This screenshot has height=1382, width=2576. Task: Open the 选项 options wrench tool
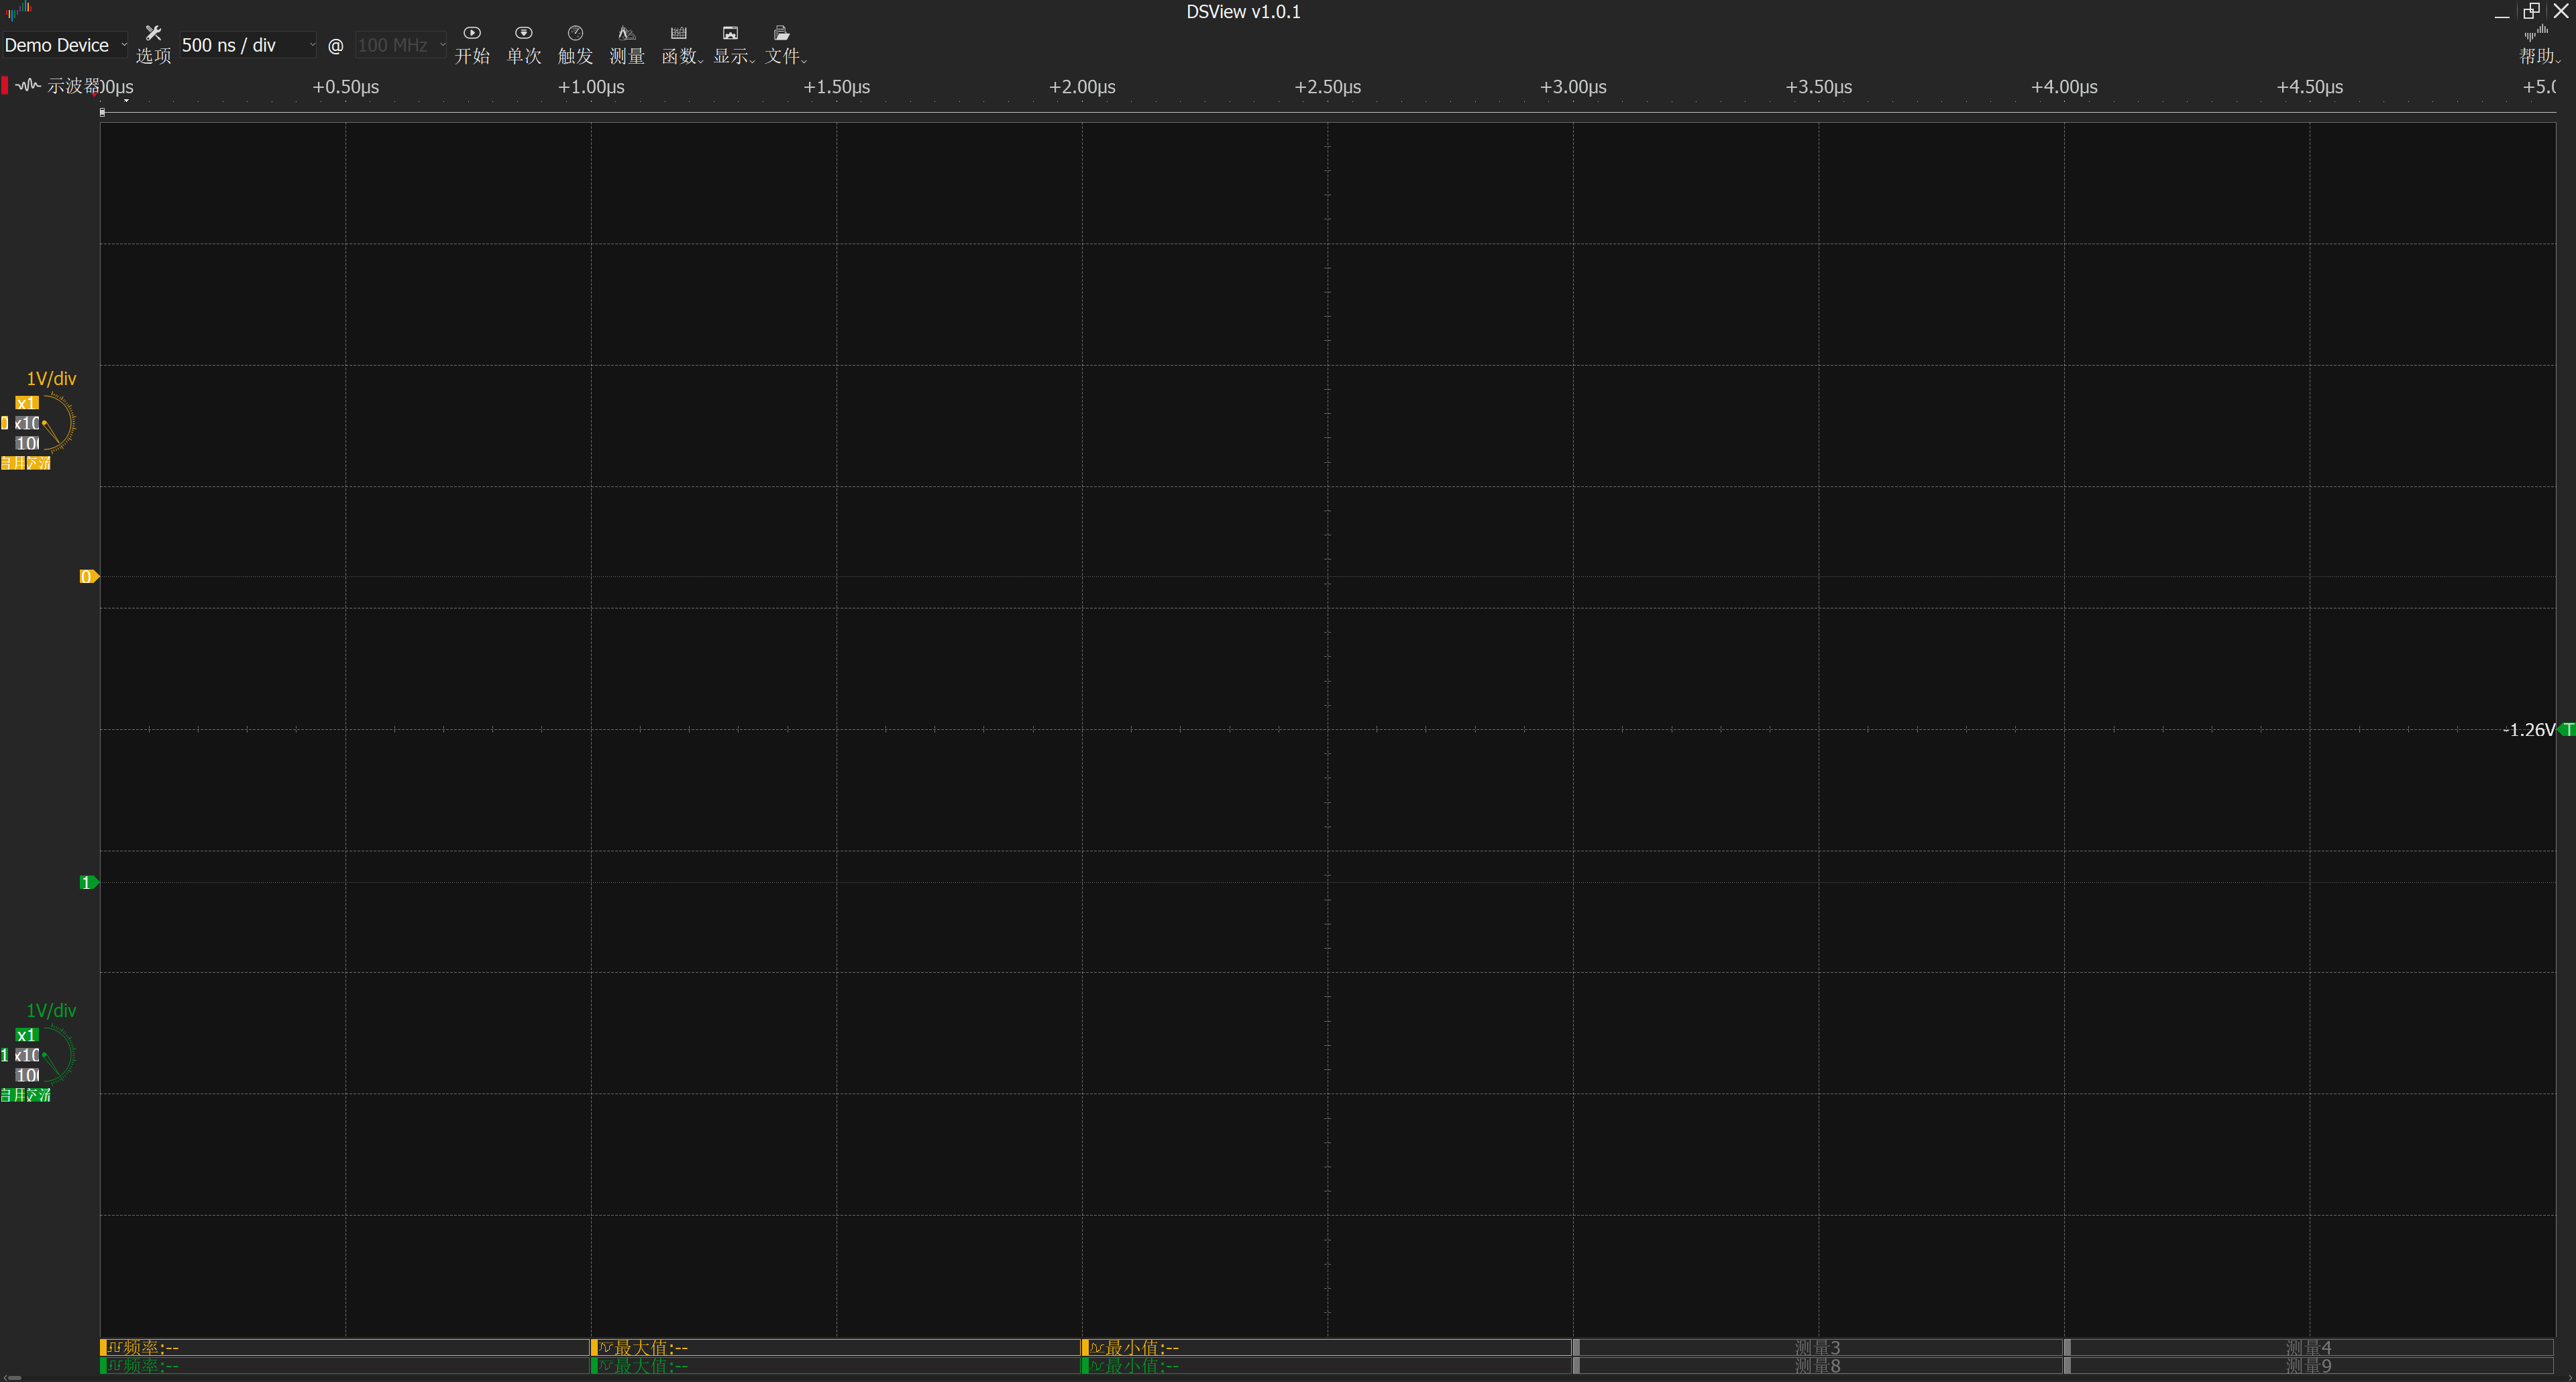click(153, 45)
